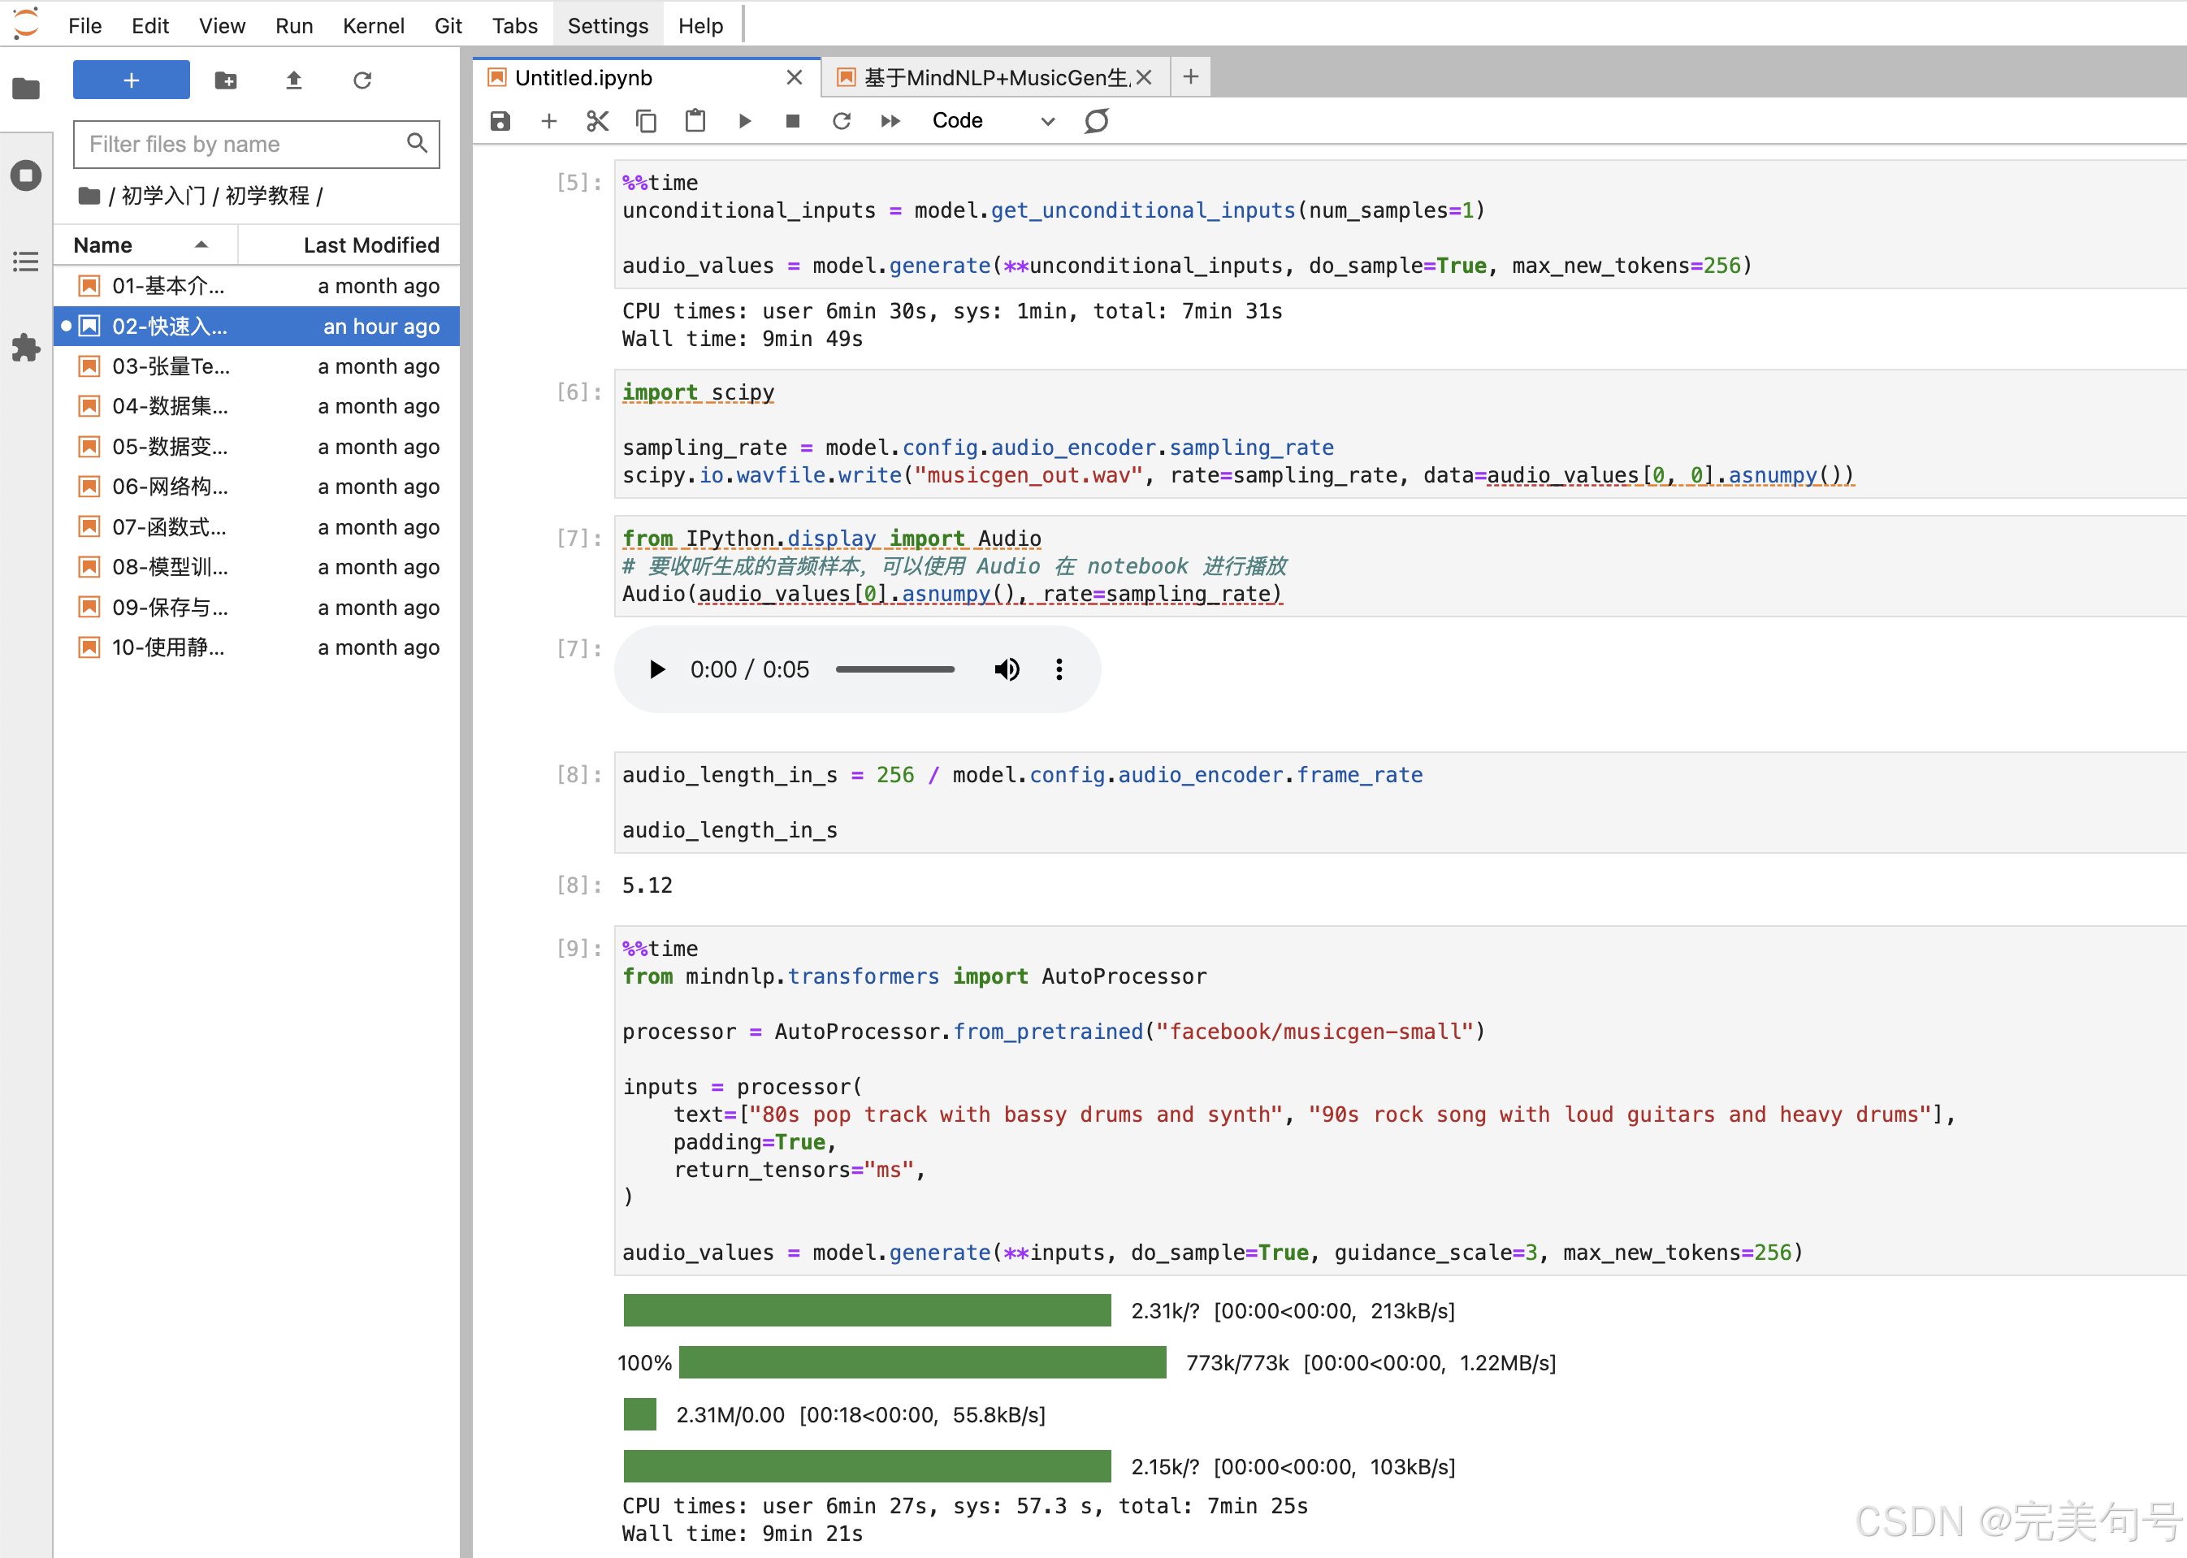Click the play button in audio player
Viewport: 2187px width, 1558px height.
pos(656,668)
